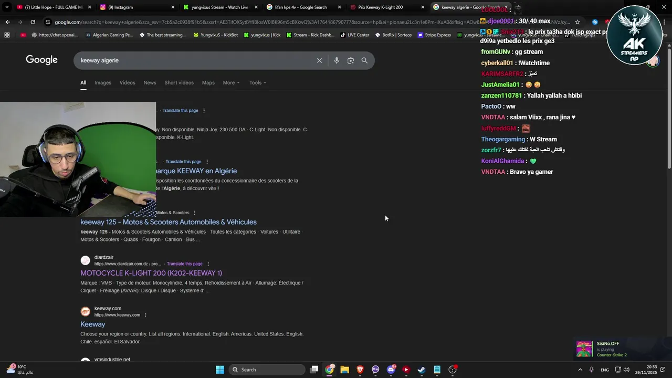Open Discord from the taskbar

391,370
